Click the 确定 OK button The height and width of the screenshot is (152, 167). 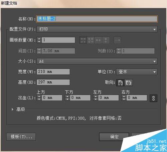point(114,137)
